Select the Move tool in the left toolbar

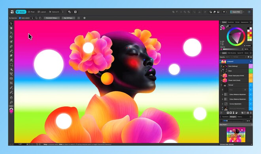click(11, 23)
